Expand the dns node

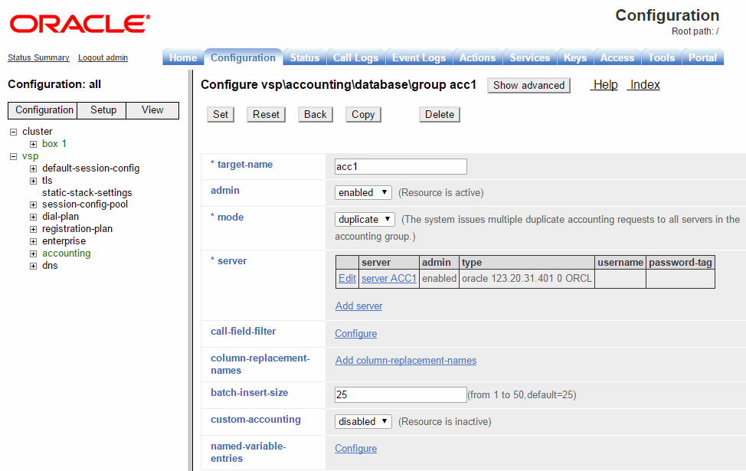pyautogui.click(x=33, y=266)
